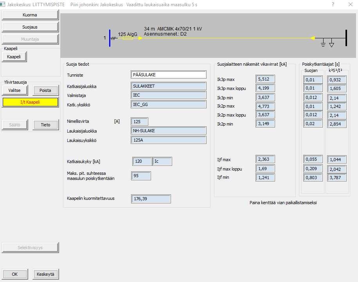Image resolution: width=358 pixels, height=282 pixels.
Task: Click the Laukaisuyksikkö field 125A
Action: click(x=169, y=140)
